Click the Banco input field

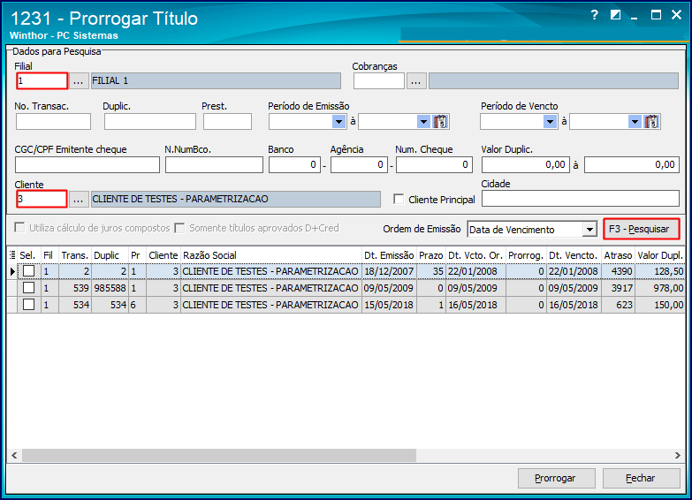pyautogui.click(x=295, y=165)
